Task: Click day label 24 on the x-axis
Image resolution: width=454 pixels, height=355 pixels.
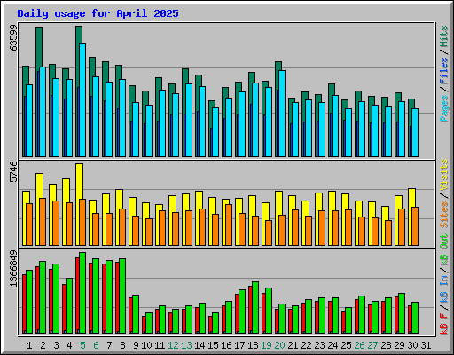Action: (333, 345)
